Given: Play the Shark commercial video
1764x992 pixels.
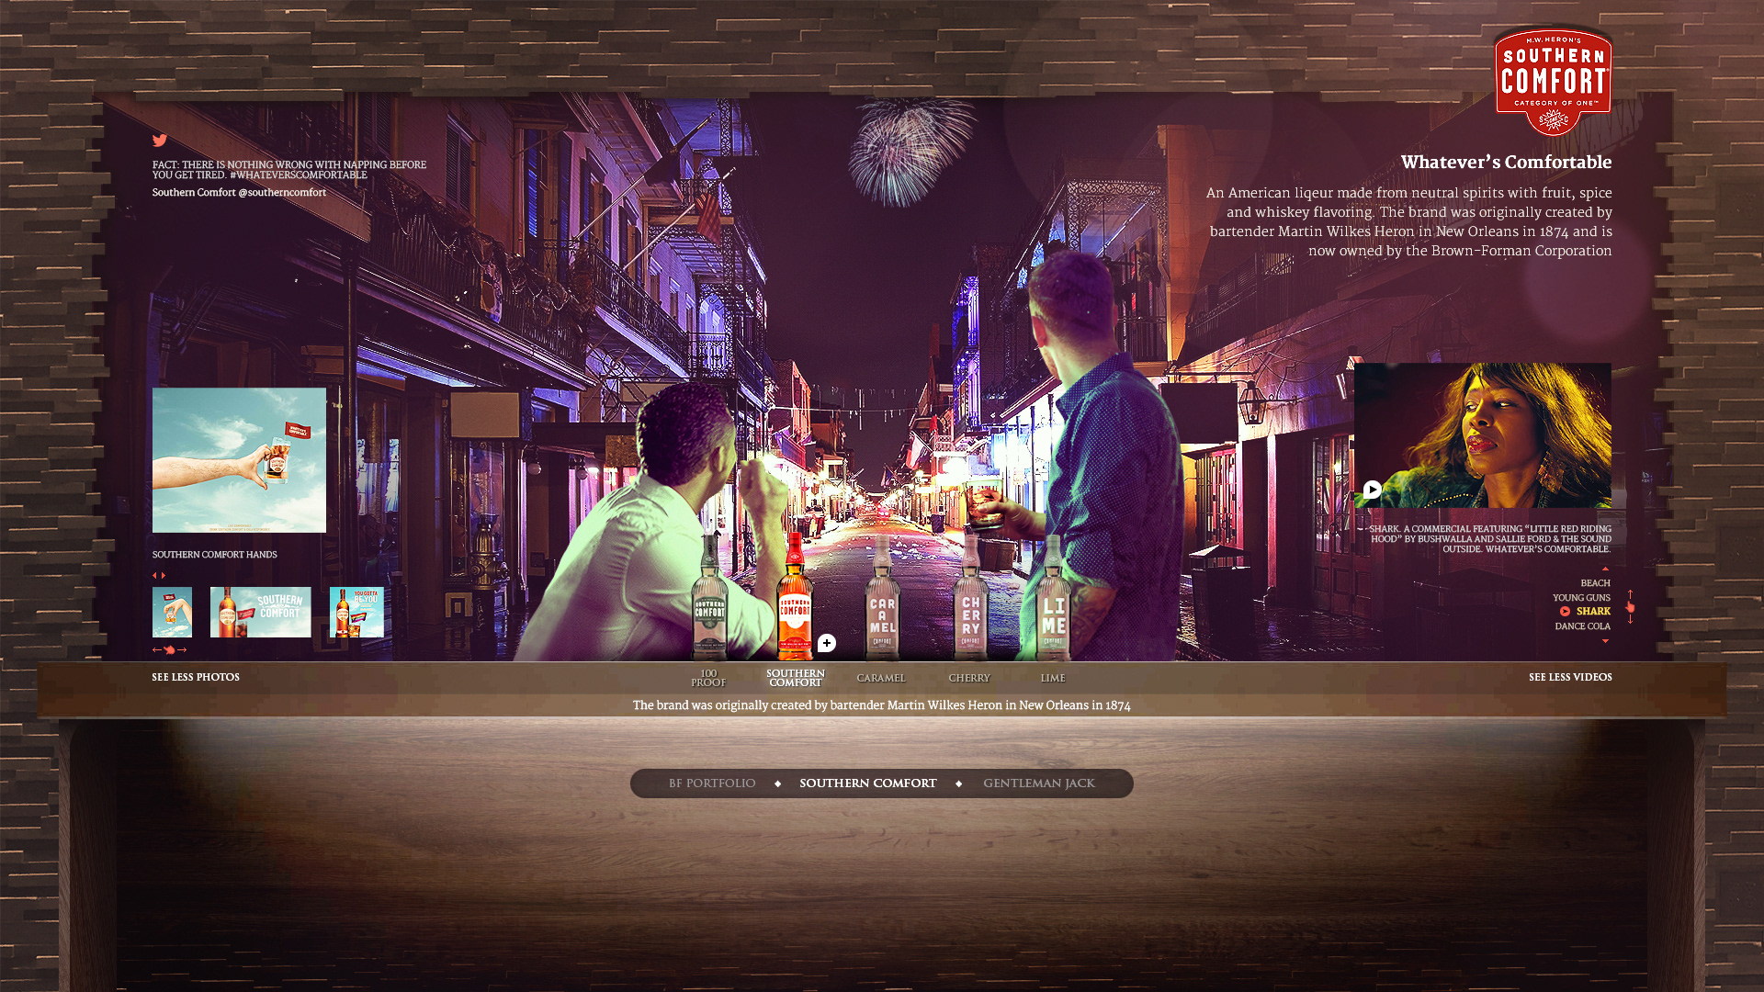Looking at the screenshot, I should 1372,490.
